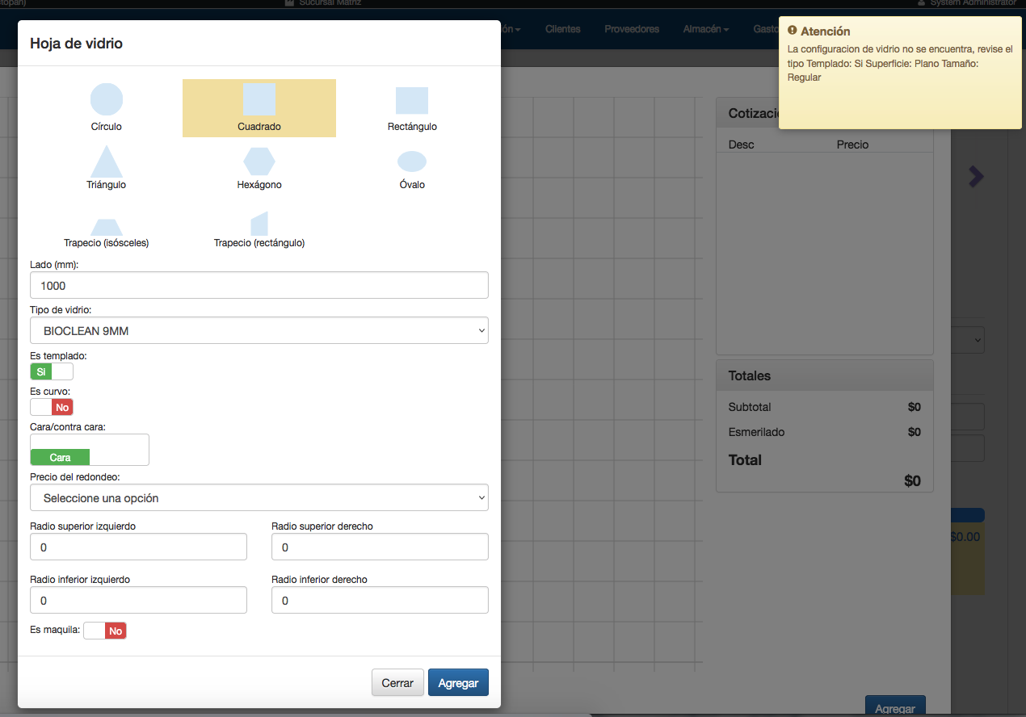The image size is (1026, 717).
Task: Pick the Trapecio (isósceles) shape
Action: [x=106, y=229]
